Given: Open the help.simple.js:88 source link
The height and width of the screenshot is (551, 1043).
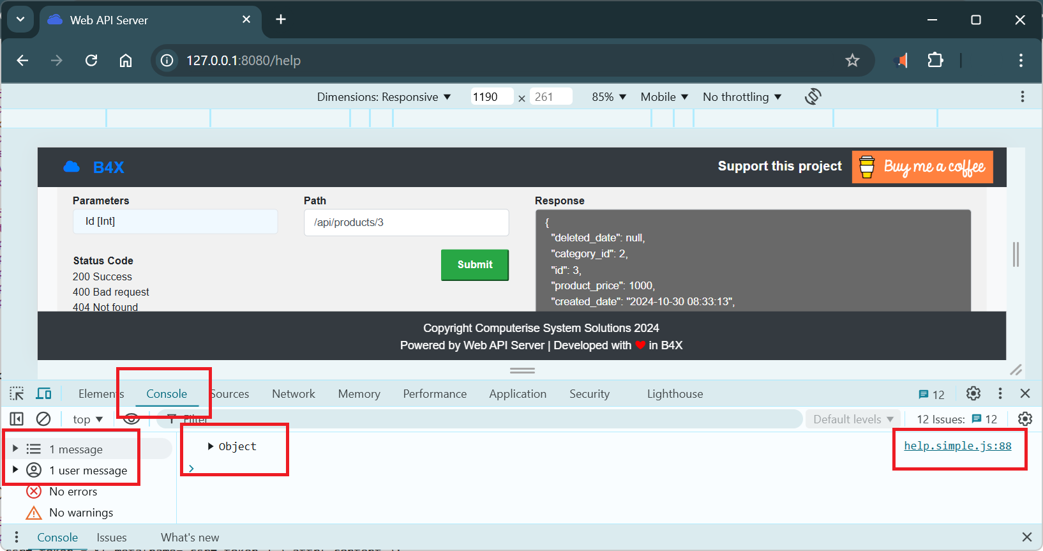Looking at the screenshot, I should coord(957,446).
